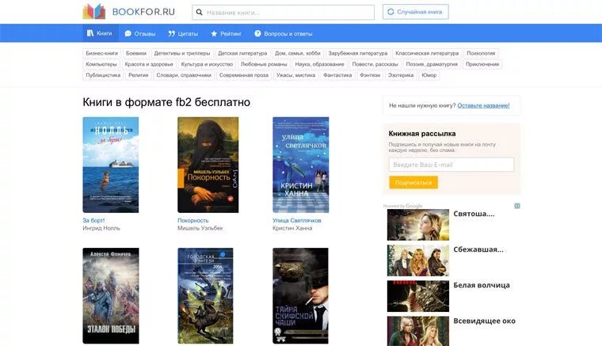Image resolution: width=602 pixels, height=346 pixels.
Task: Open the Публицистика category
Action: [103, 75]
